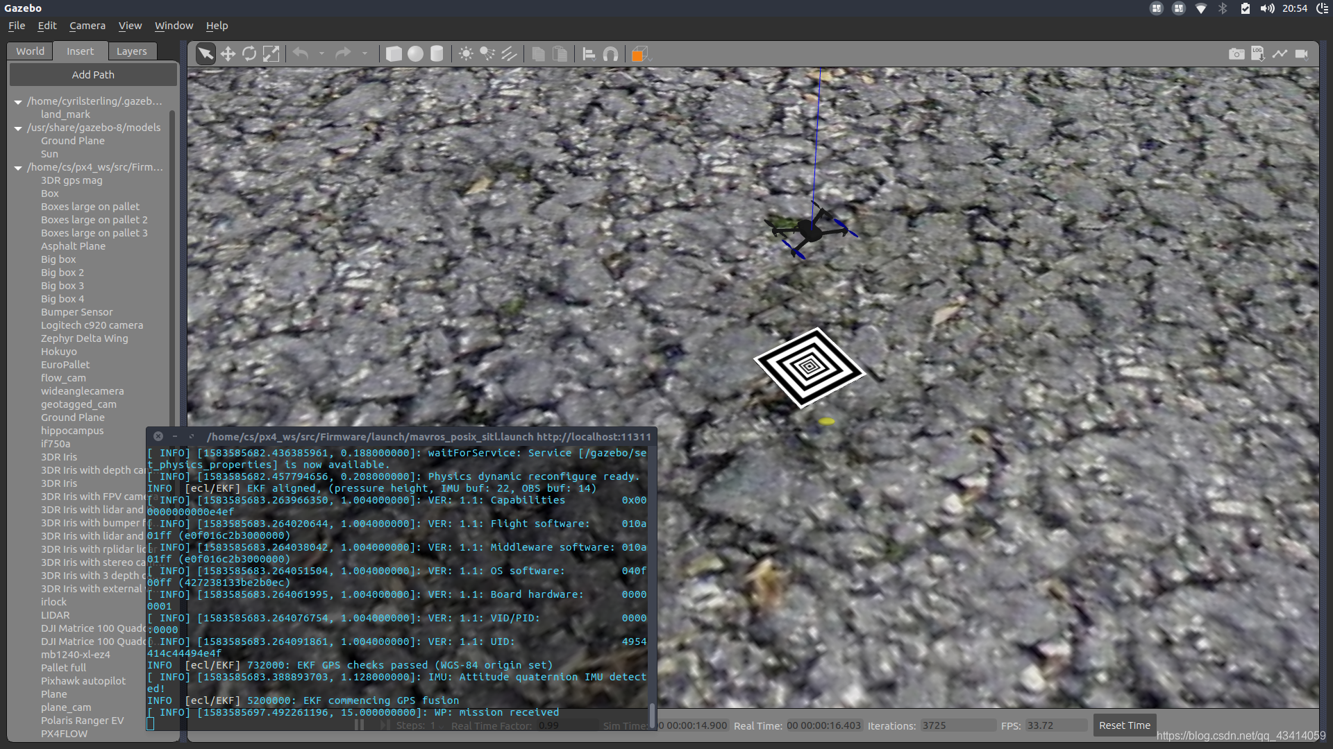This screenshot has height=749, width=1333.
Task: Select the PX4FLOW model
Action: pyautogui.click(x=64, y=734)
